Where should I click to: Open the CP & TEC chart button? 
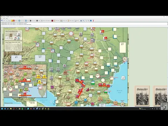[57, 21]
